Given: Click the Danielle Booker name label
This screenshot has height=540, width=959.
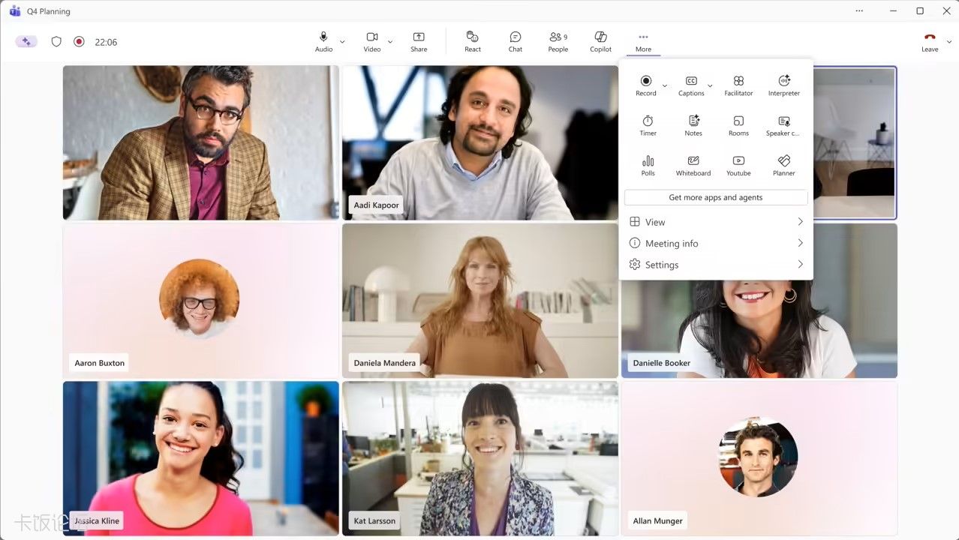Looking at the screenshot, I should click(x=661, y=363).
